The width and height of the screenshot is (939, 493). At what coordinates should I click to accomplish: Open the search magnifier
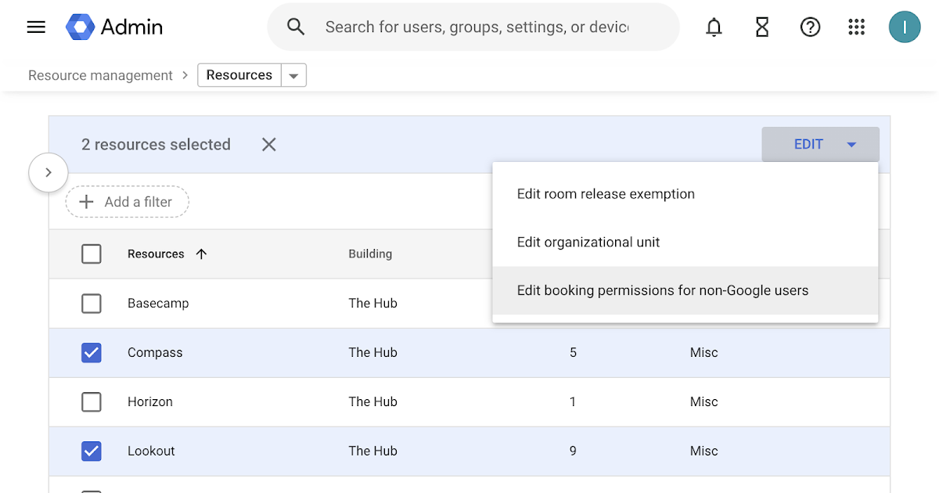point(296,26)
